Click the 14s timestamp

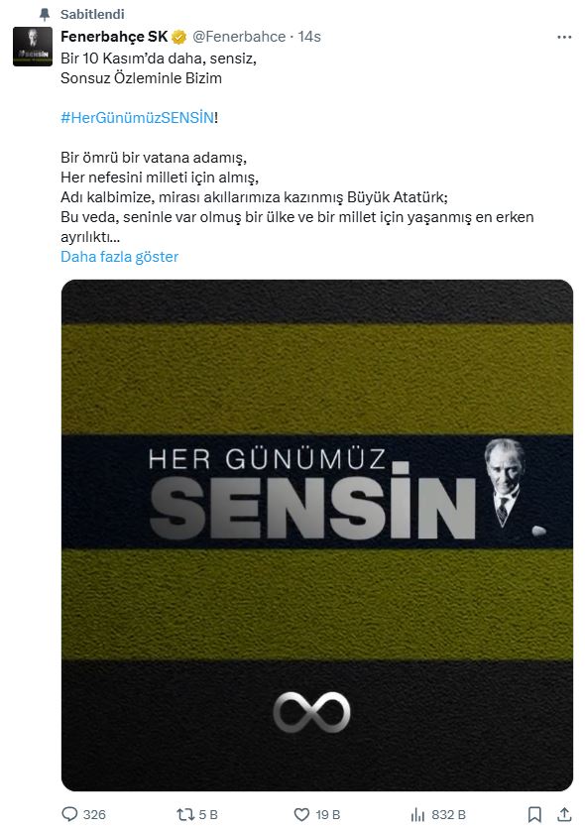[x=309, y=37]
